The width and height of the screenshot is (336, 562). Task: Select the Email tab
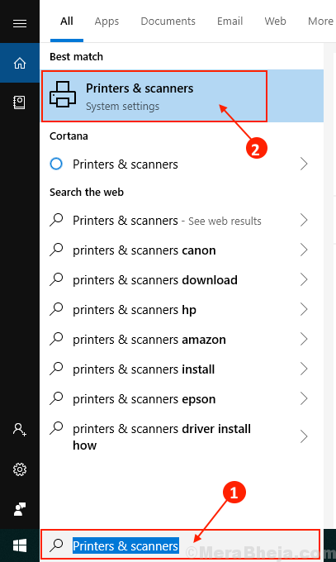230,21
